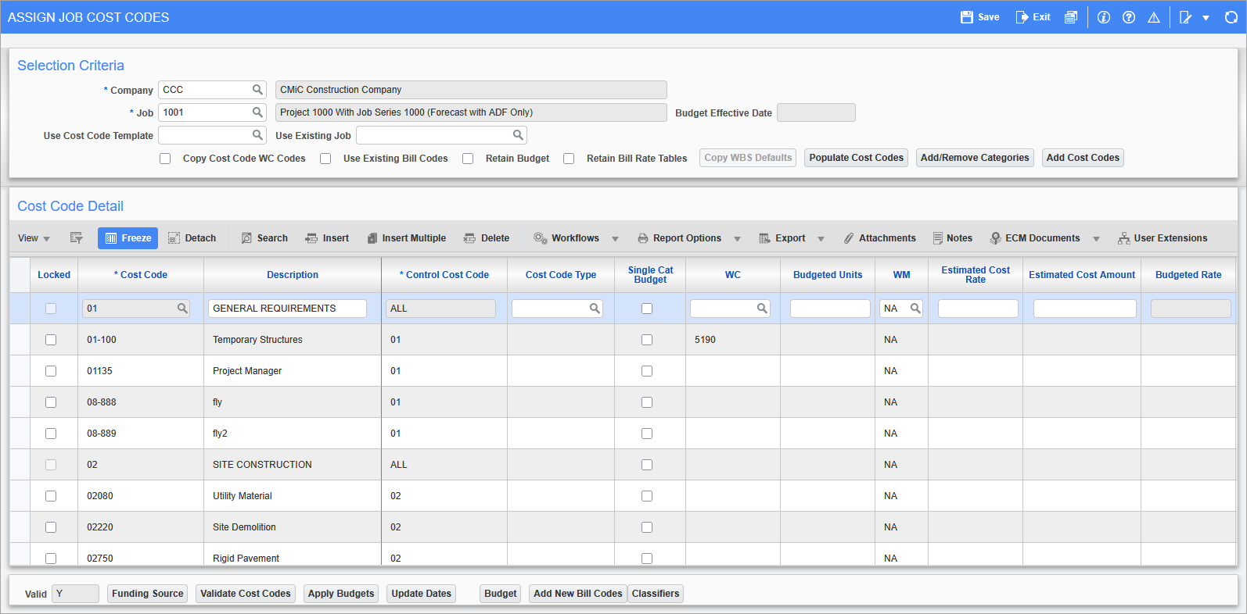Click Insert Multiple in toolbar
This screenshot has width=1247, height=614.
tap(406, 238)
